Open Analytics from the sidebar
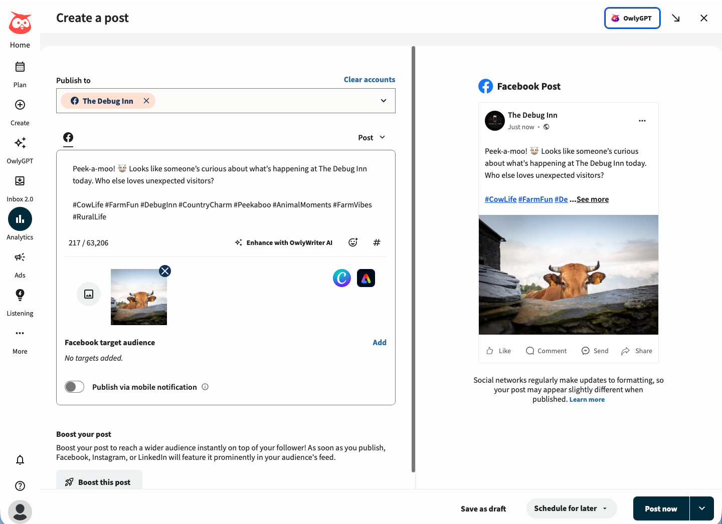 (x=20, y=223)
